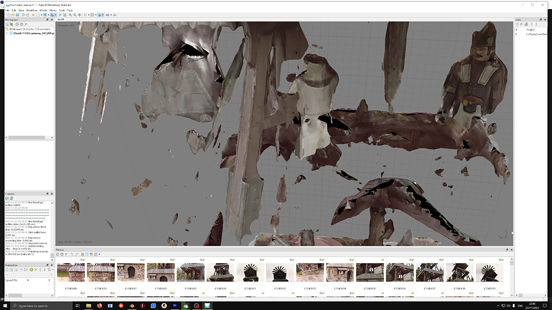Close the Console panel
Image resolution: width=552 pixels, height=310 pixels.
[51, 194]
